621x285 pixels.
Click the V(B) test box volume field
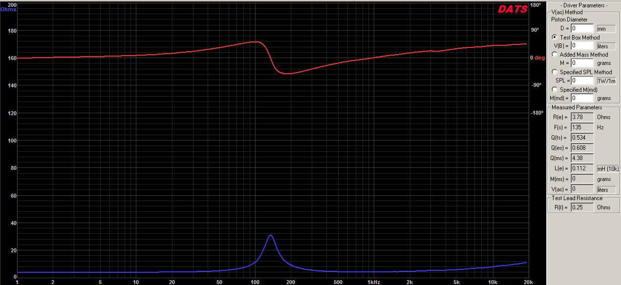582,46
